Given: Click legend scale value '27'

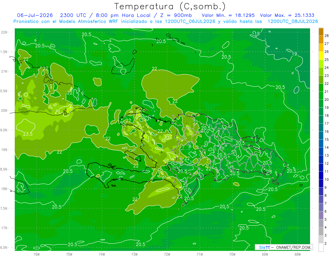Looking at the screenshot, I should [x=327, y=44].
